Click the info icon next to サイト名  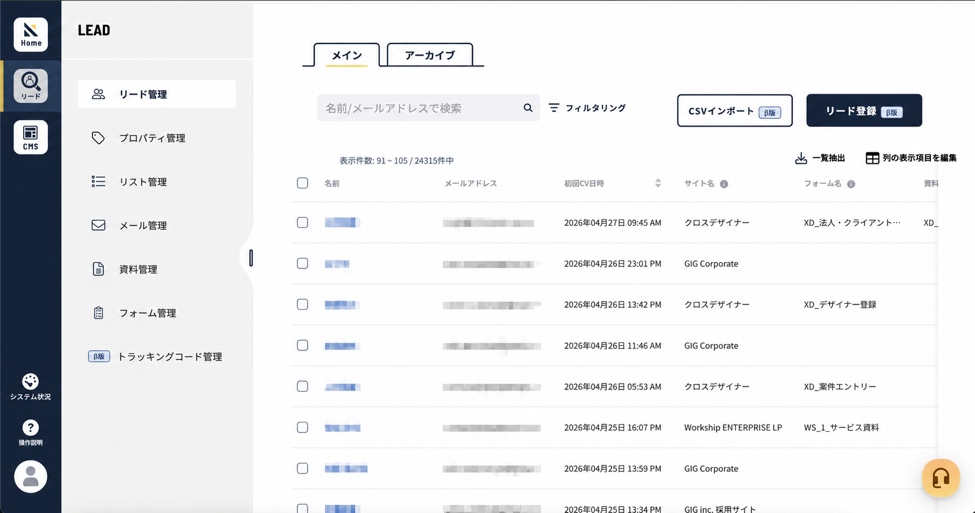point(724,184)
